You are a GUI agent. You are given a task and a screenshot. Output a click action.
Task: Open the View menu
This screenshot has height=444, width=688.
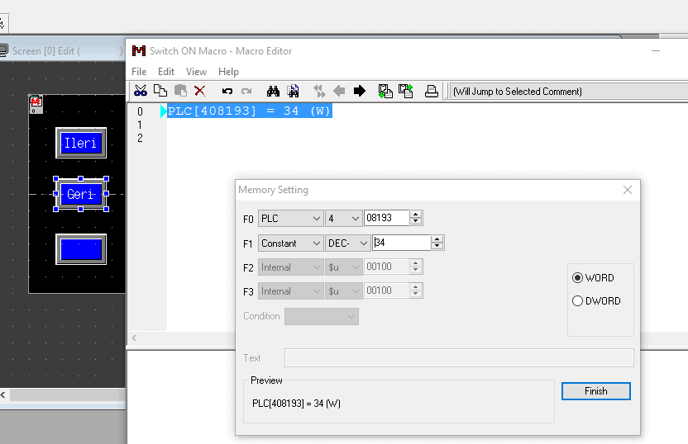click(196, 72)
